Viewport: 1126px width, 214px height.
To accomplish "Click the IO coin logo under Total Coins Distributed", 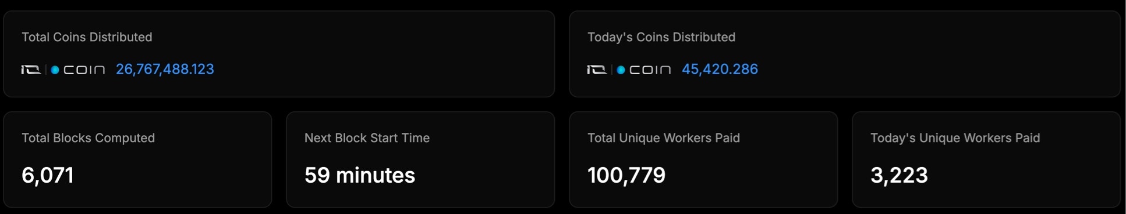I will click(63, 70).
